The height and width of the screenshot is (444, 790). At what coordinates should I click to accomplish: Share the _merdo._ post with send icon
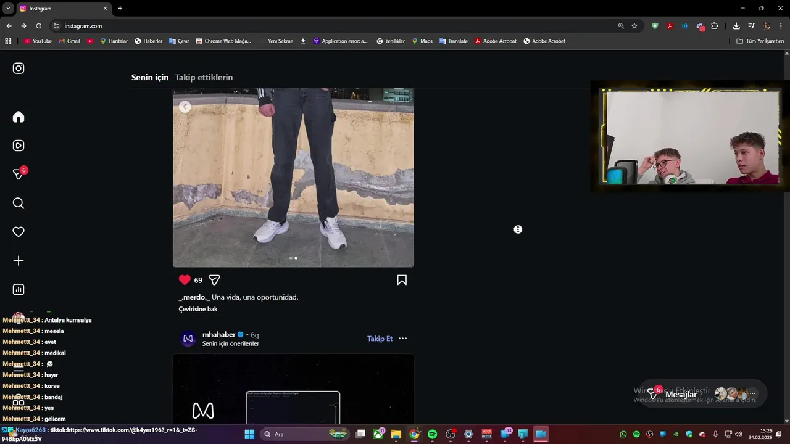[x=214, y=280]
